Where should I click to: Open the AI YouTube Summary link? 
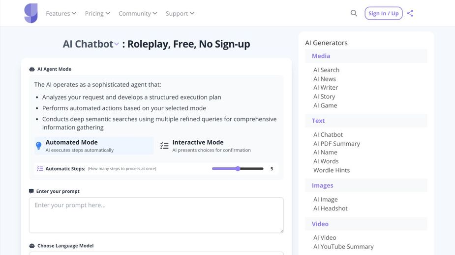tap(343, 247)
